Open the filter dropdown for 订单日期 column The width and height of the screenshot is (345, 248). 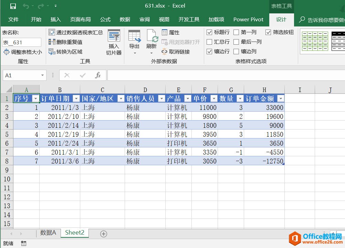(x=76, y=99)
